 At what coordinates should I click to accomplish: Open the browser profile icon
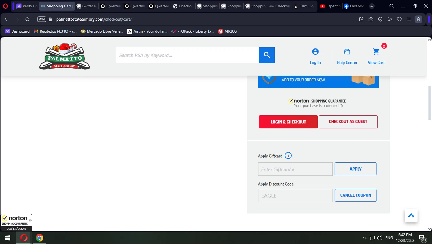point(418,19)
